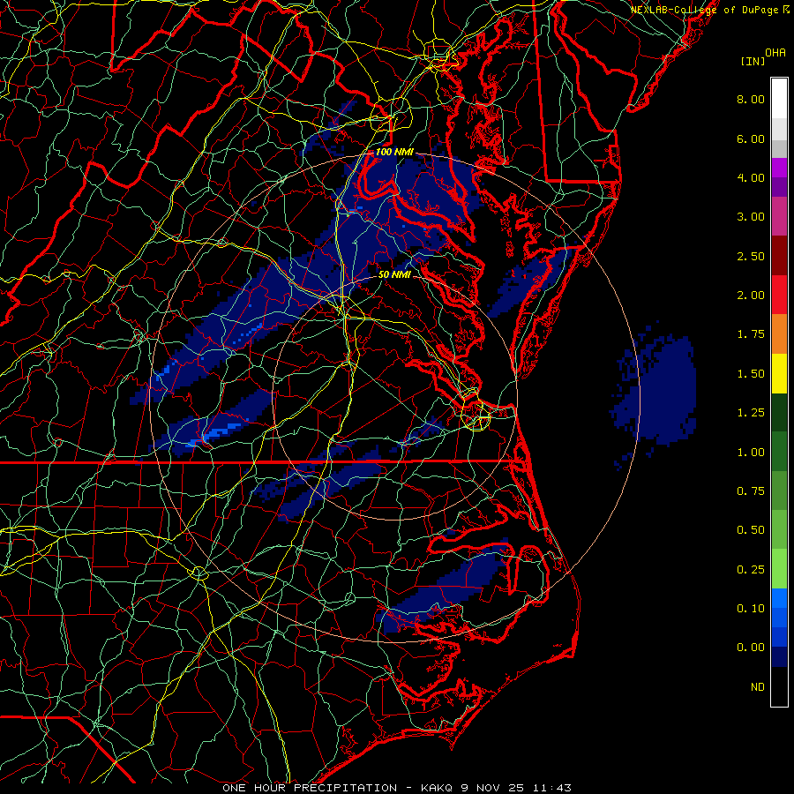Pick the bright magenta legend swatch
794x794 pixels.
click(x=779, y=168)
